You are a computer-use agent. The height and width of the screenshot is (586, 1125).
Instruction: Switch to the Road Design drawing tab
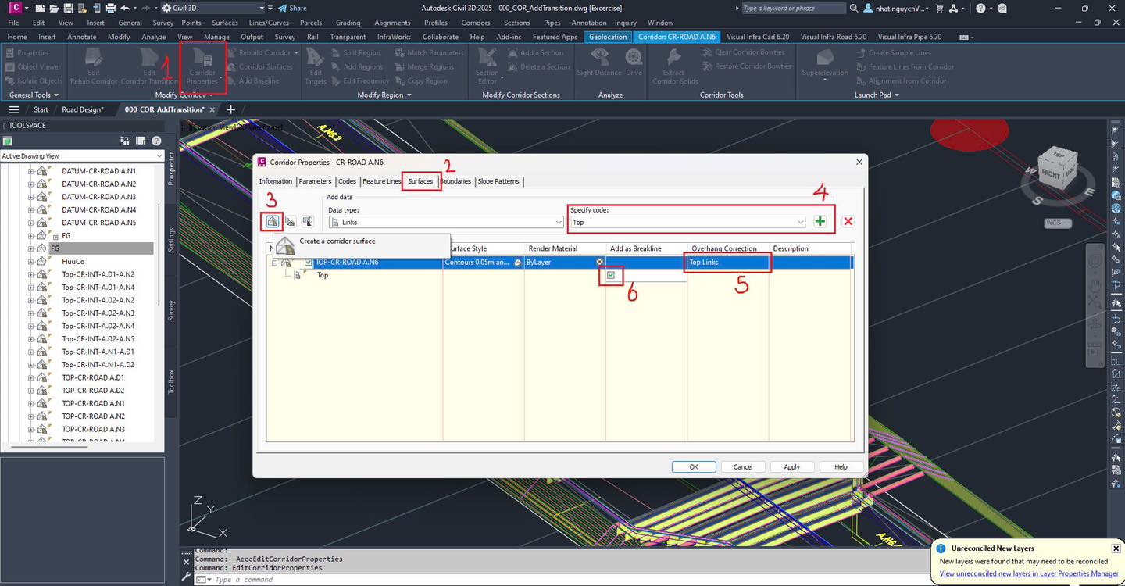tap(82, 109)
